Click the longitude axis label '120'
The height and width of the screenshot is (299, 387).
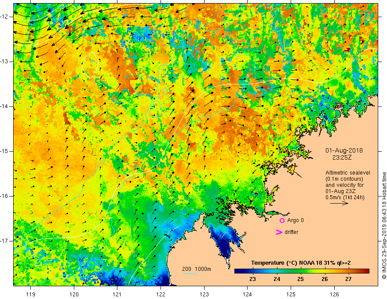pos(74,294)
